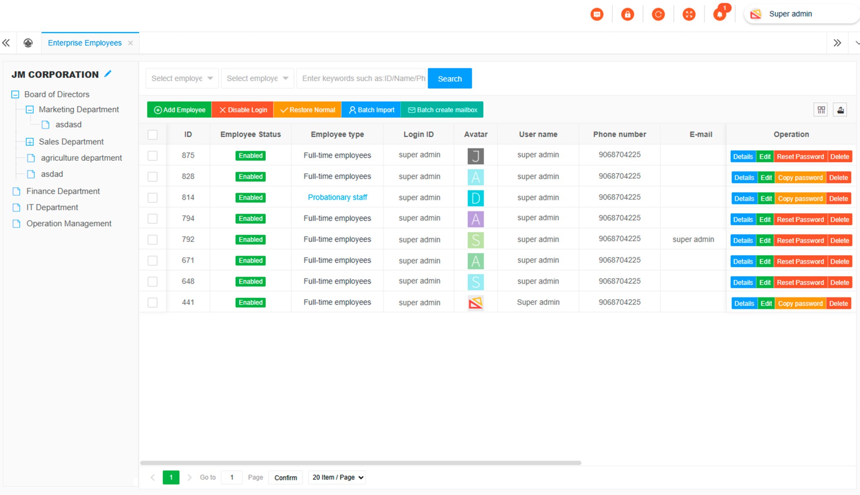860x495 pixels.
Task: Open the 20 Item / Page dropdown
Action: (x=336, y=477)
